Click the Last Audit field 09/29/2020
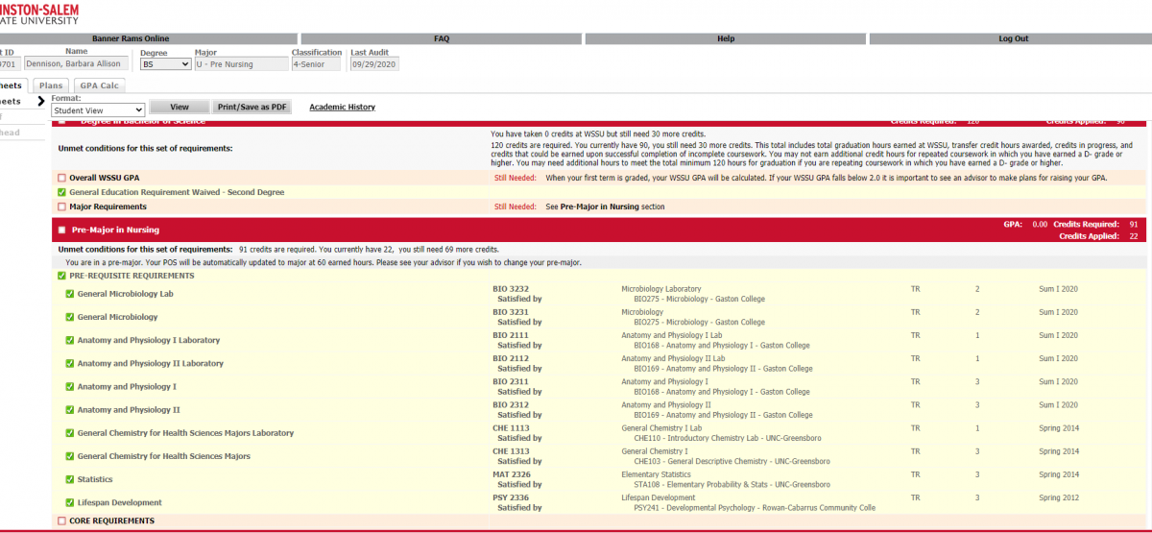This screenshot has width=1152, height=533. pos(373,64)
